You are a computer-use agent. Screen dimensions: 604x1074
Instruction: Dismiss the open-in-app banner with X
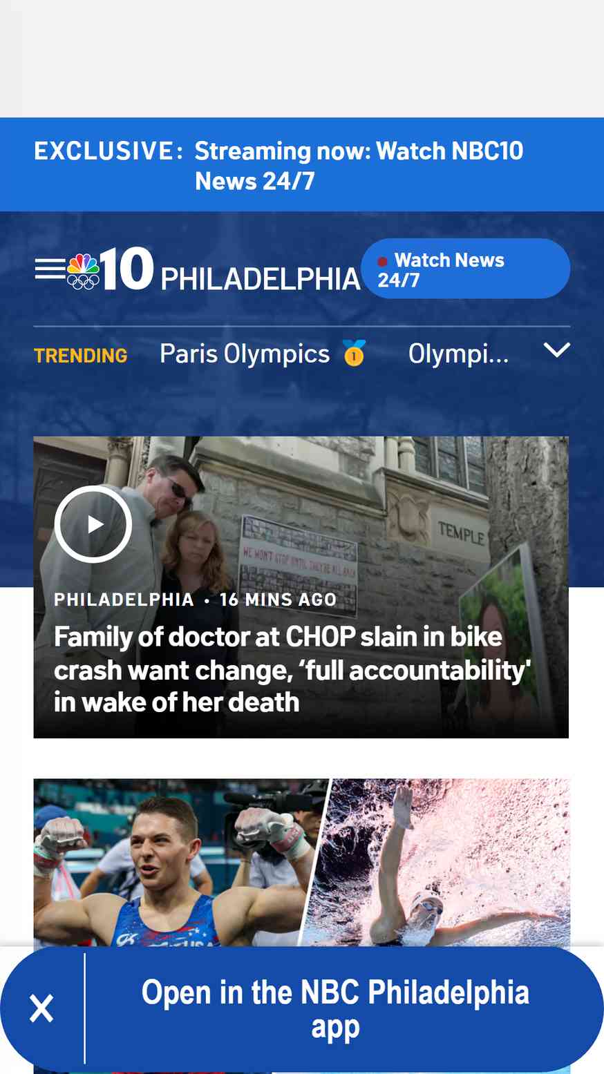41,1008
